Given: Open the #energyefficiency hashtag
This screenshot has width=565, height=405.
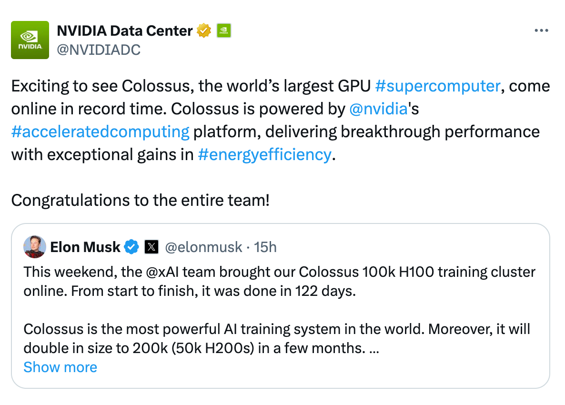Looking at the screenshot, I should [x=265, y=154].
